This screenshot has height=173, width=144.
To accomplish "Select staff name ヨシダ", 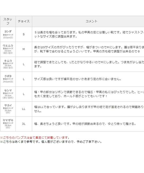I will pyautogui.click(x=8, y=31).
